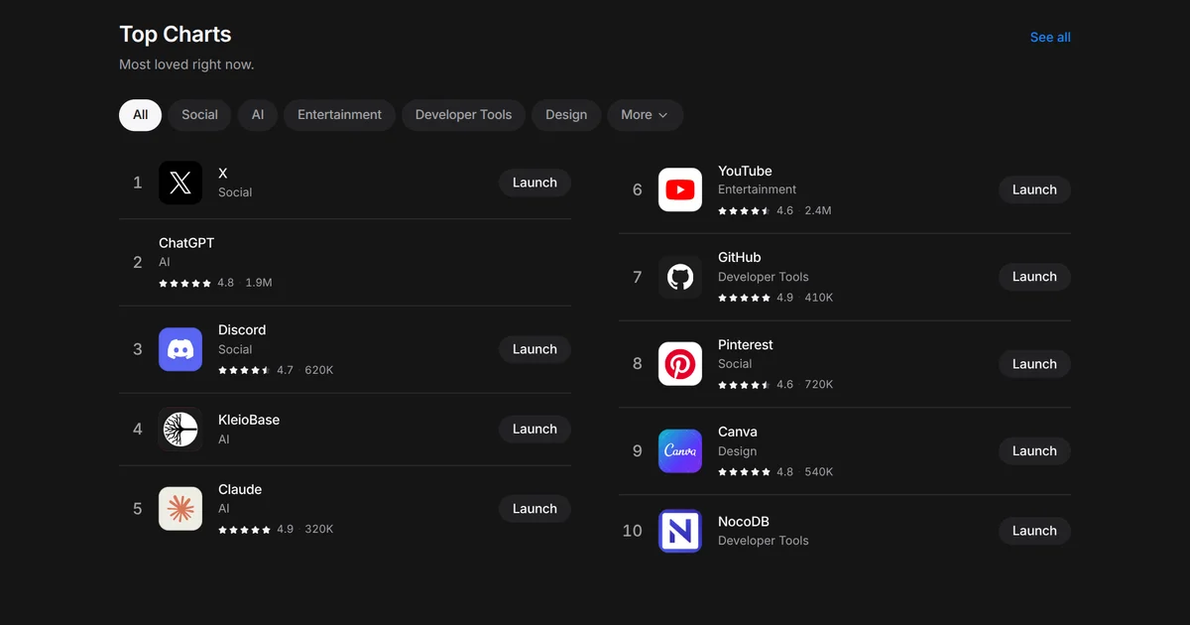Screen dimensions: 1190x625
Task: Click the Discord title text
Action: click(242, 329)
